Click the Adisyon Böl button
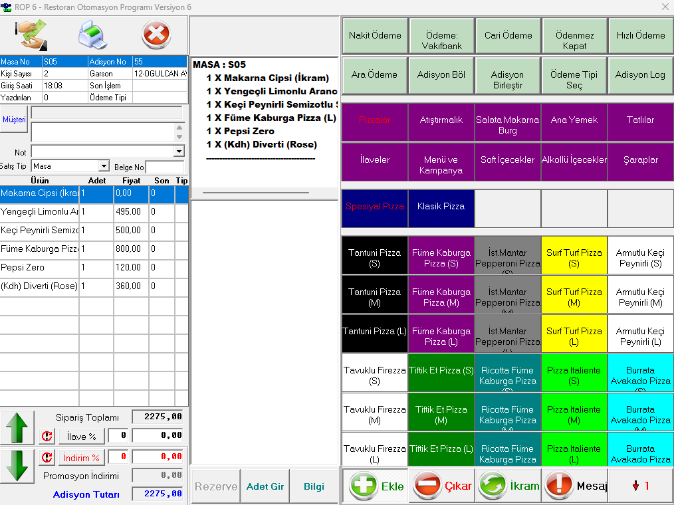Image resolution: width=674 pixels, height=505 pixels. [441, 75]
